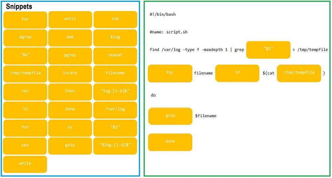Choose the "$6" snippet
Screen dimensions: 332x178
[25, 56]
